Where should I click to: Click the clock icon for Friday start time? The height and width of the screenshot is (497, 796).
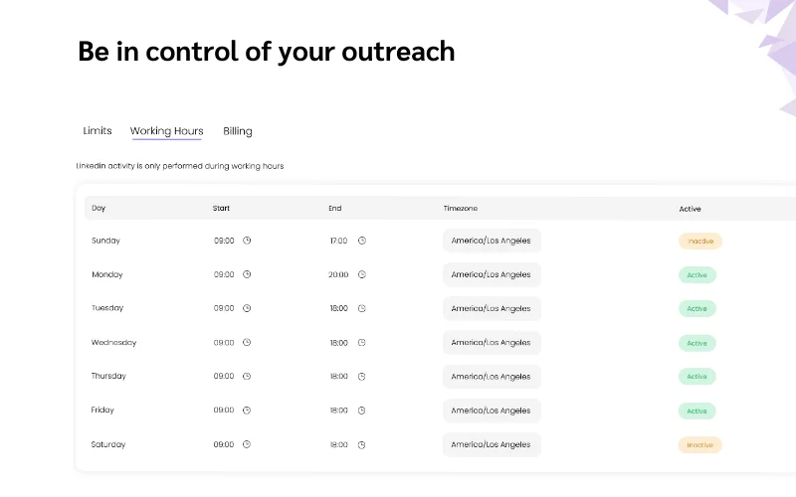point(247,411)
